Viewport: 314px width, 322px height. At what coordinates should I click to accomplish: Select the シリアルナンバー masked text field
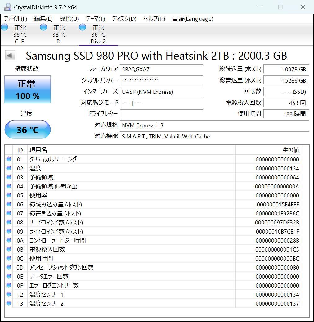[161, 80]
